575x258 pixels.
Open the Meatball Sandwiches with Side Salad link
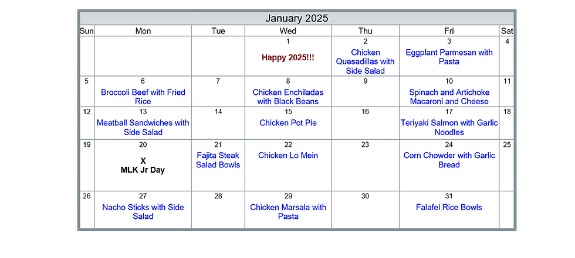pos(143,128)
